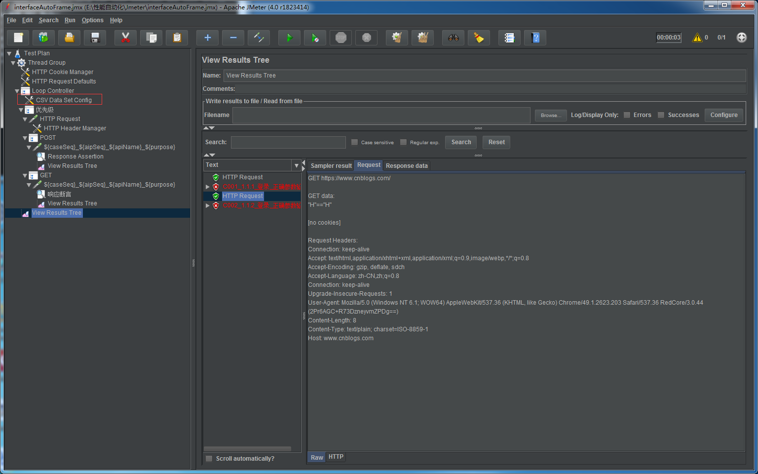The width and height of the screenshot is (758, 474).
Task: Click the Function Helper list icon
Action: pyautogui.click(x=509, y=38)
